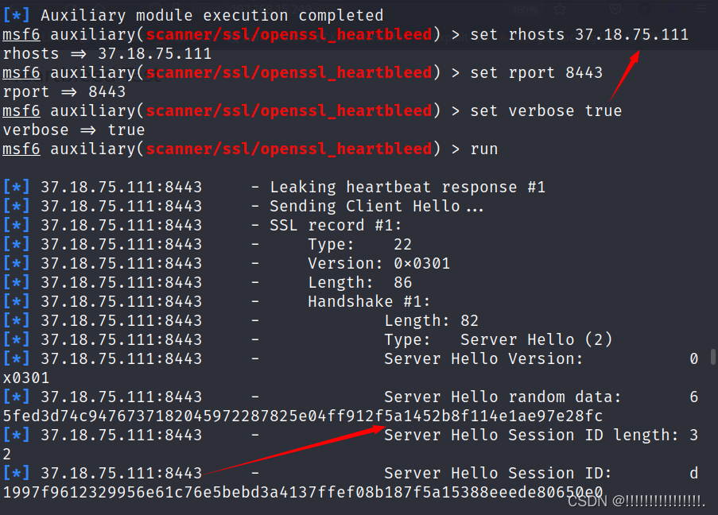This screenshot has height=515, width=718.
Task: Click the hex string starting with 1997f961
Action: (x=303, y=493)
